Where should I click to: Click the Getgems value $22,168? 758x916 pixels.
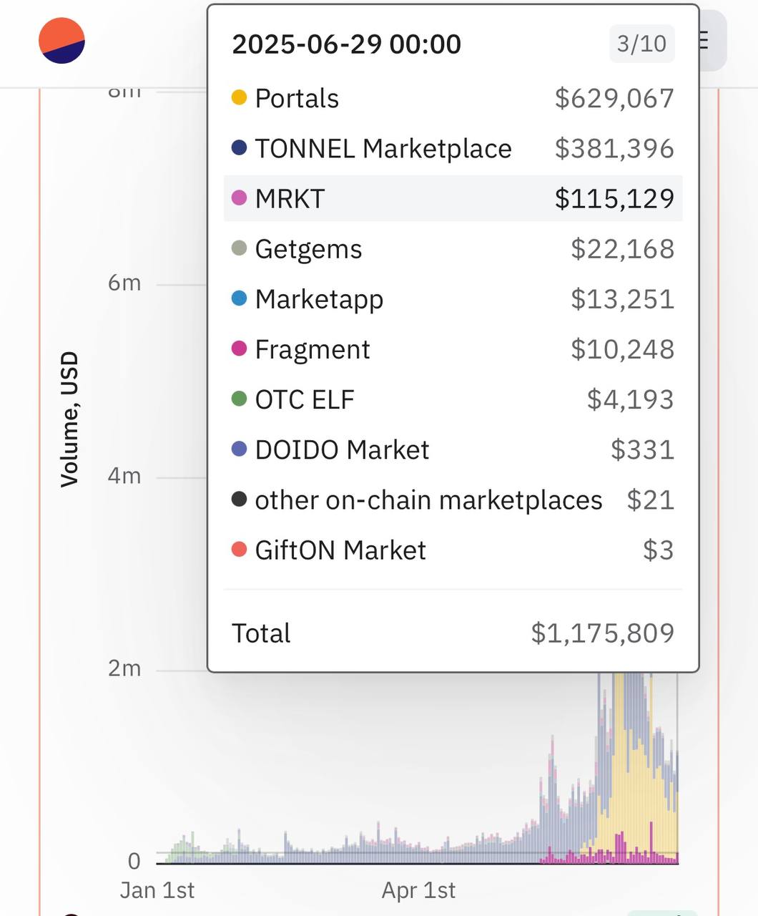(622, 249)
